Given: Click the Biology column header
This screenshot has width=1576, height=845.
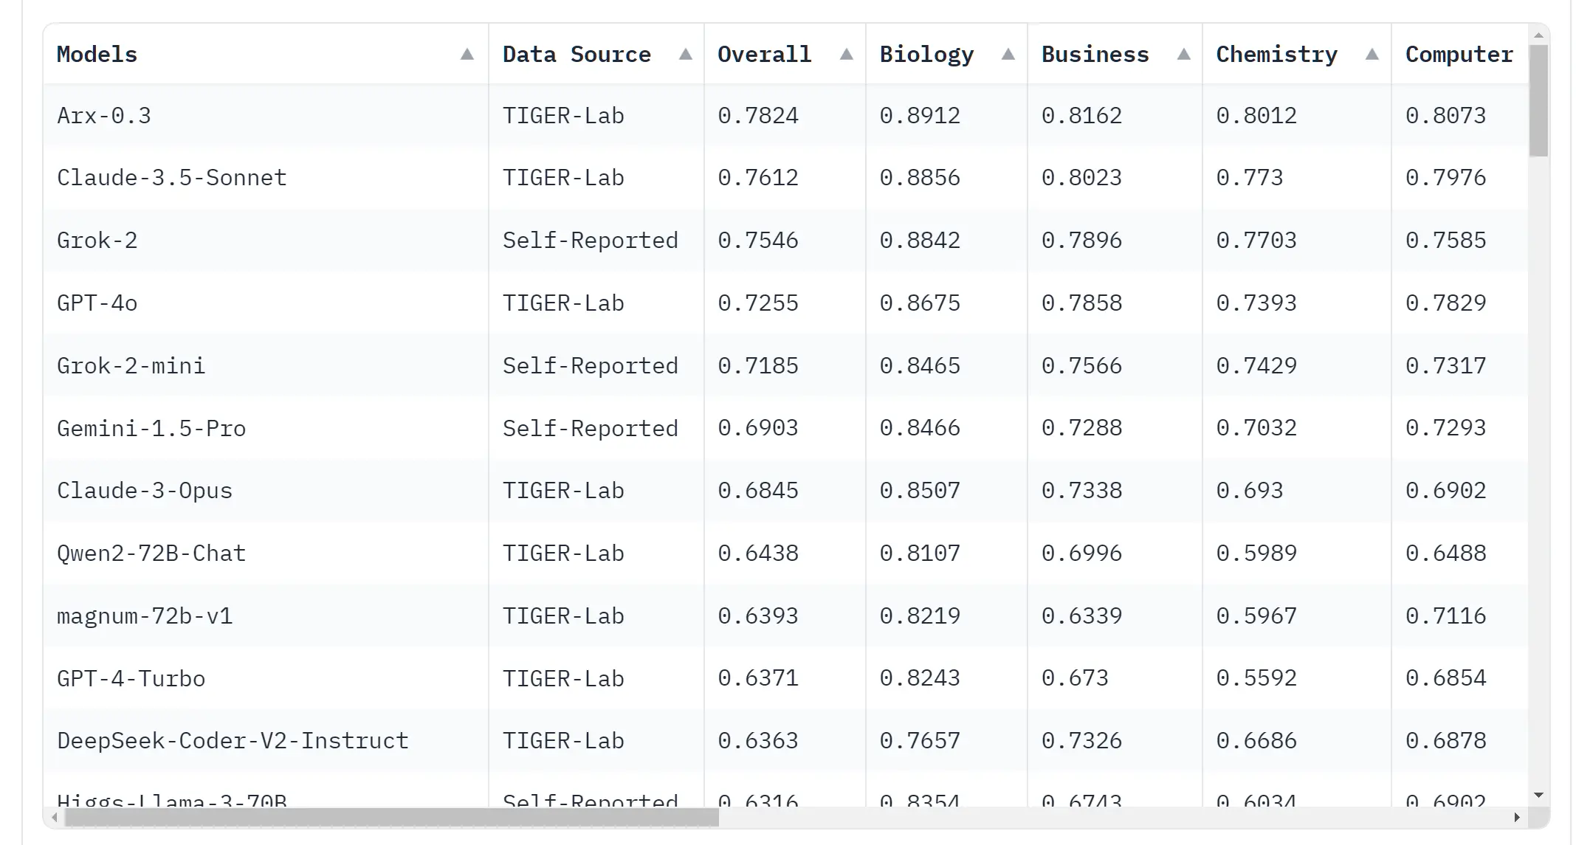Looking at the screenshot, I should tap(947, 54).
